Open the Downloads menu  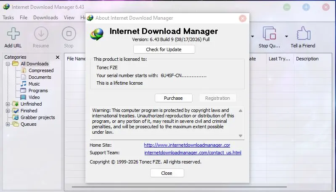pyautogui.click(x=46, y=18)
